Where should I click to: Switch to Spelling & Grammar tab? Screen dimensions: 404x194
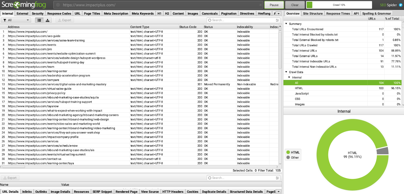pos(376,14)
